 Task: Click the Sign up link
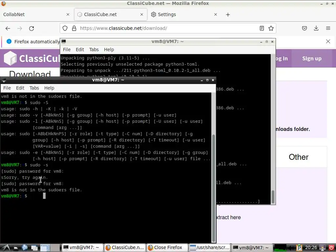312,58
